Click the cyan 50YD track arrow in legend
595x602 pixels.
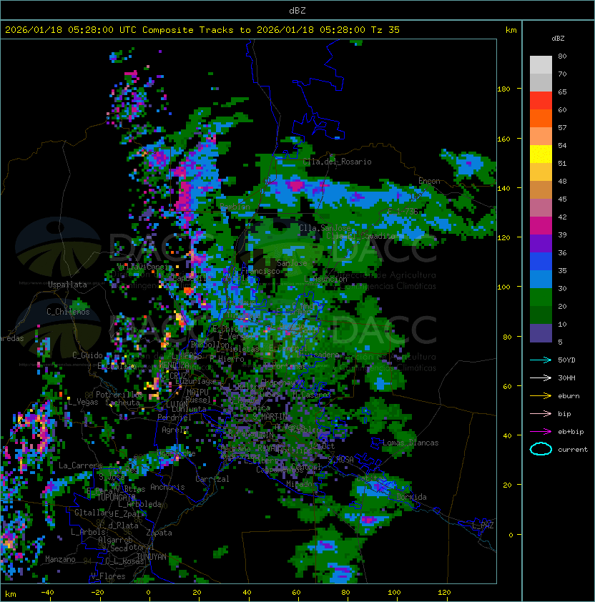click(541, 360)
